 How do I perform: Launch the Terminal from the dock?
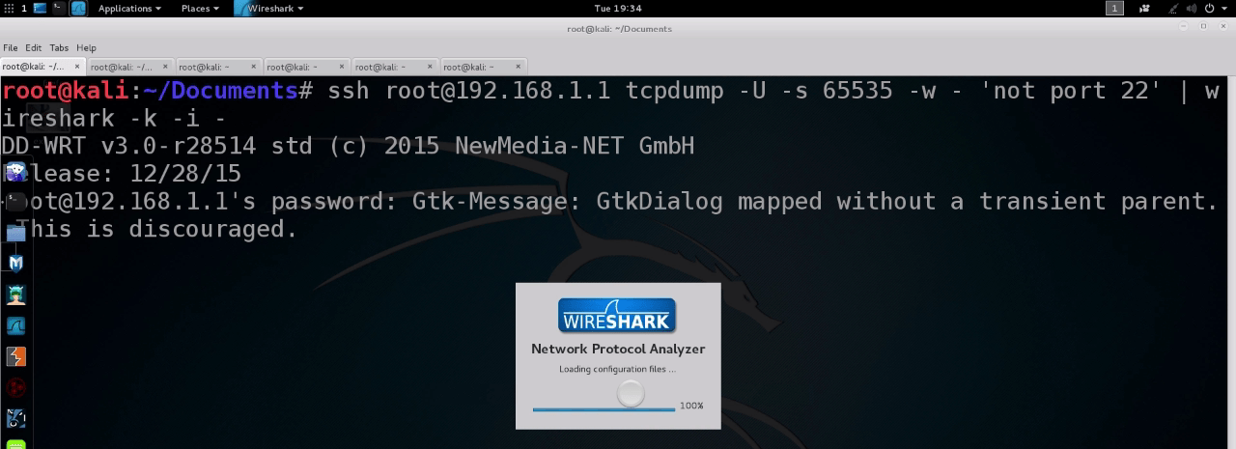click(15, 202)
